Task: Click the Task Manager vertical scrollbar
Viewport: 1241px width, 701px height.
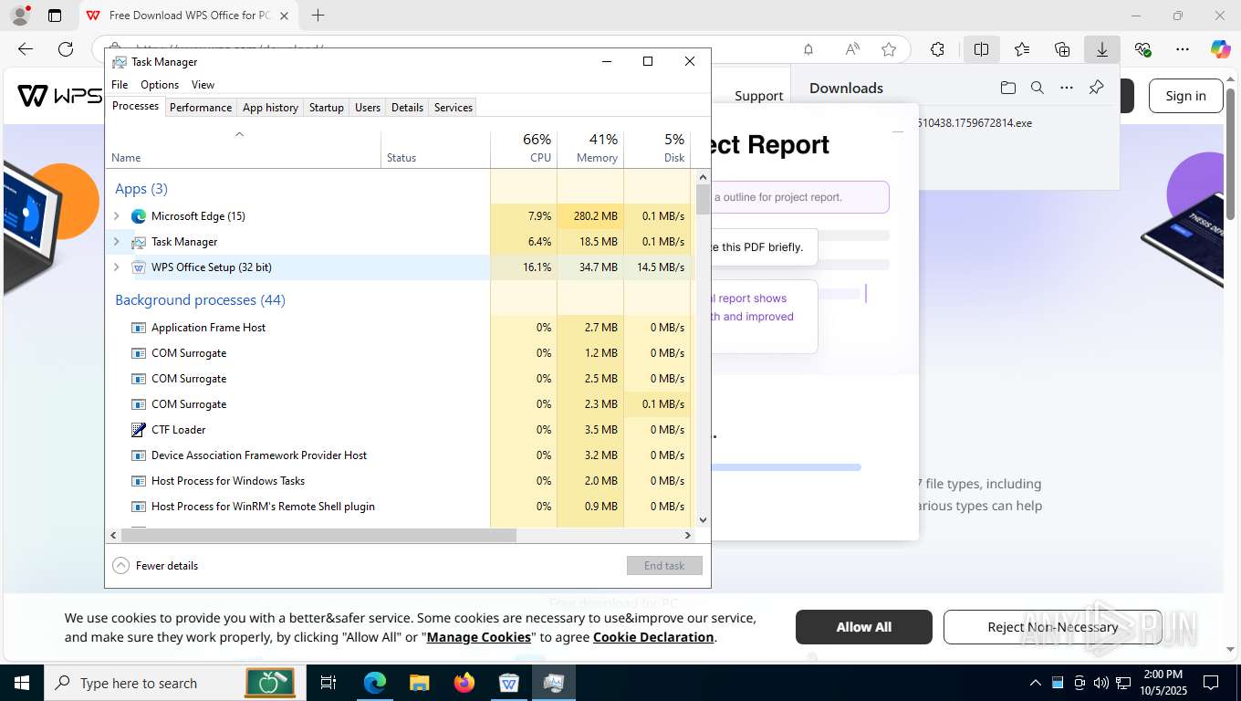Action: tap(703, 198)
